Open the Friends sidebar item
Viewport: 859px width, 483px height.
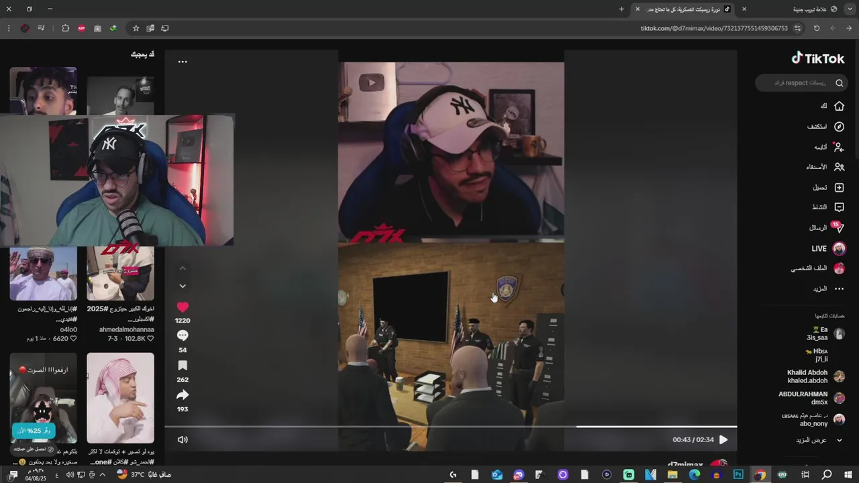coord(826,166)
